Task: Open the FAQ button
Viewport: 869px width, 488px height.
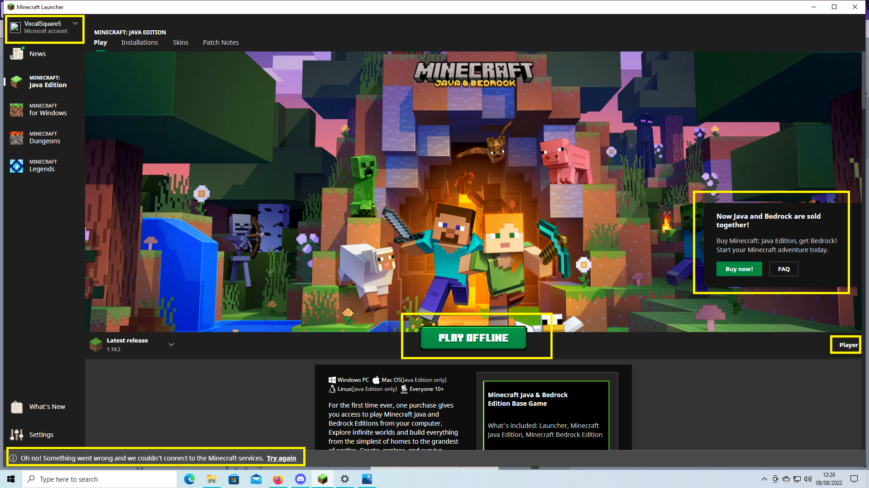Action: point(783,269)
